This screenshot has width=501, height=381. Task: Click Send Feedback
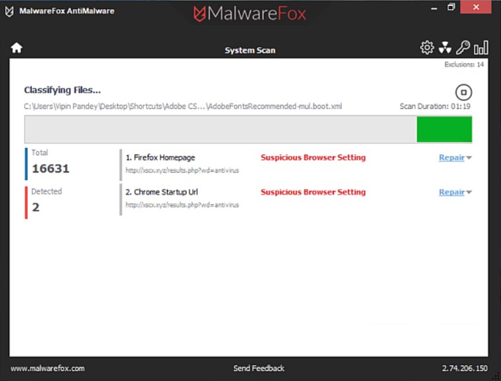click(258, 368)
